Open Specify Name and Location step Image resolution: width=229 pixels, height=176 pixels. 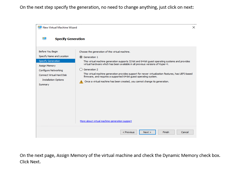[54, 56]
